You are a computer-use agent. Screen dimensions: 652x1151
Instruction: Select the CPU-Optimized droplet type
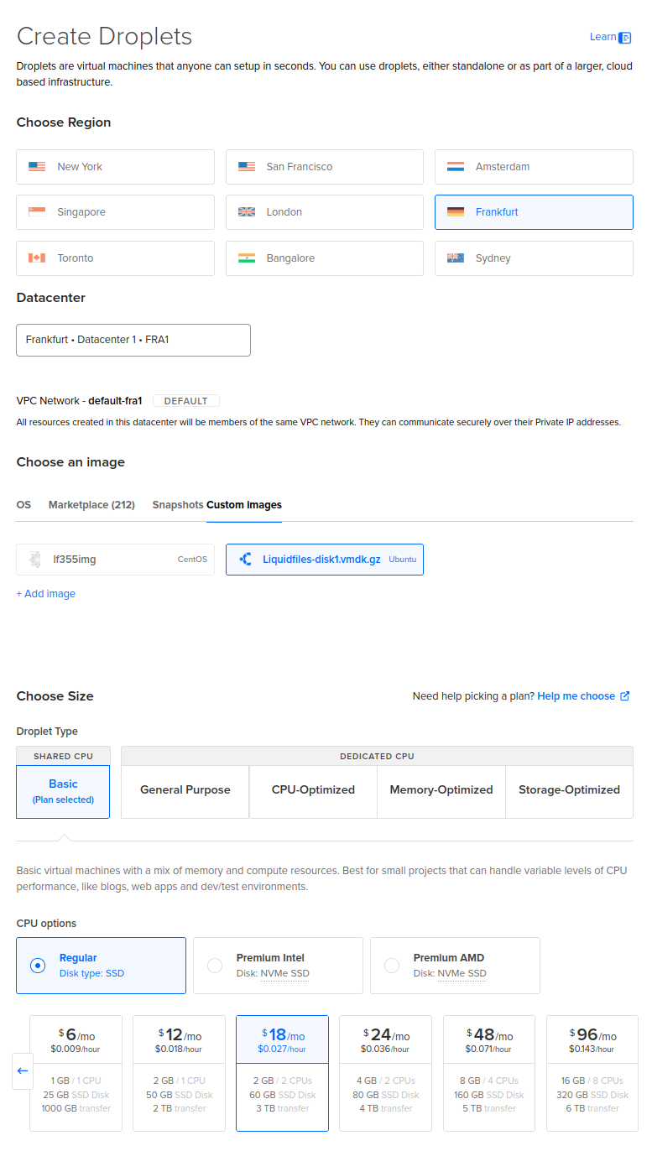312,789
